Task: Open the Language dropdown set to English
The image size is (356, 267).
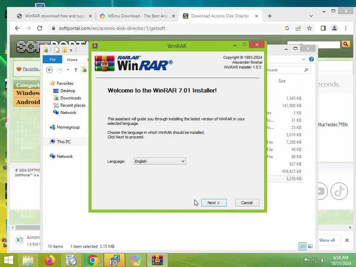Action: point(160,161)
